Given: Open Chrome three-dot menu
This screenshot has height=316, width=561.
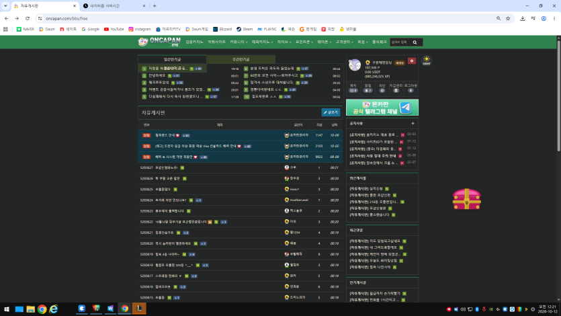Looking at the screenshot, I should tap(554, 18).
